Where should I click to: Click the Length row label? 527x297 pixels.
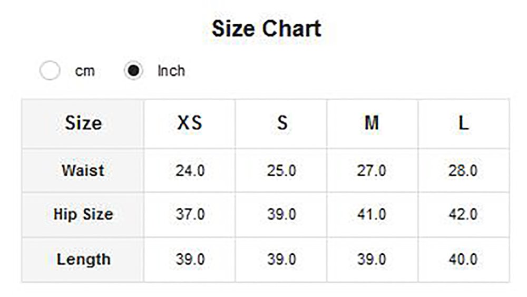(83, 260)
